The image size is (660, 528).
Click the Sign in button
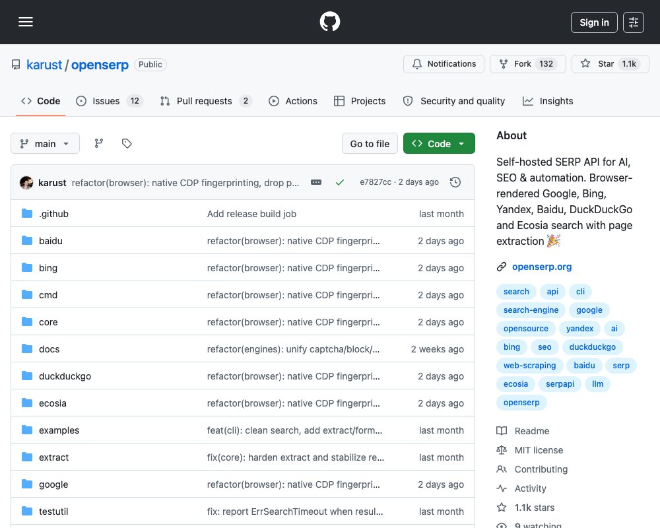tap(594, 22)
